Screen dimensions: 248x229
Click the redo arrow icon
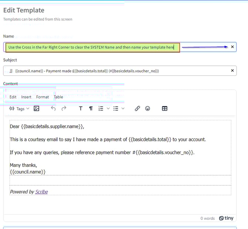point(64,109)
